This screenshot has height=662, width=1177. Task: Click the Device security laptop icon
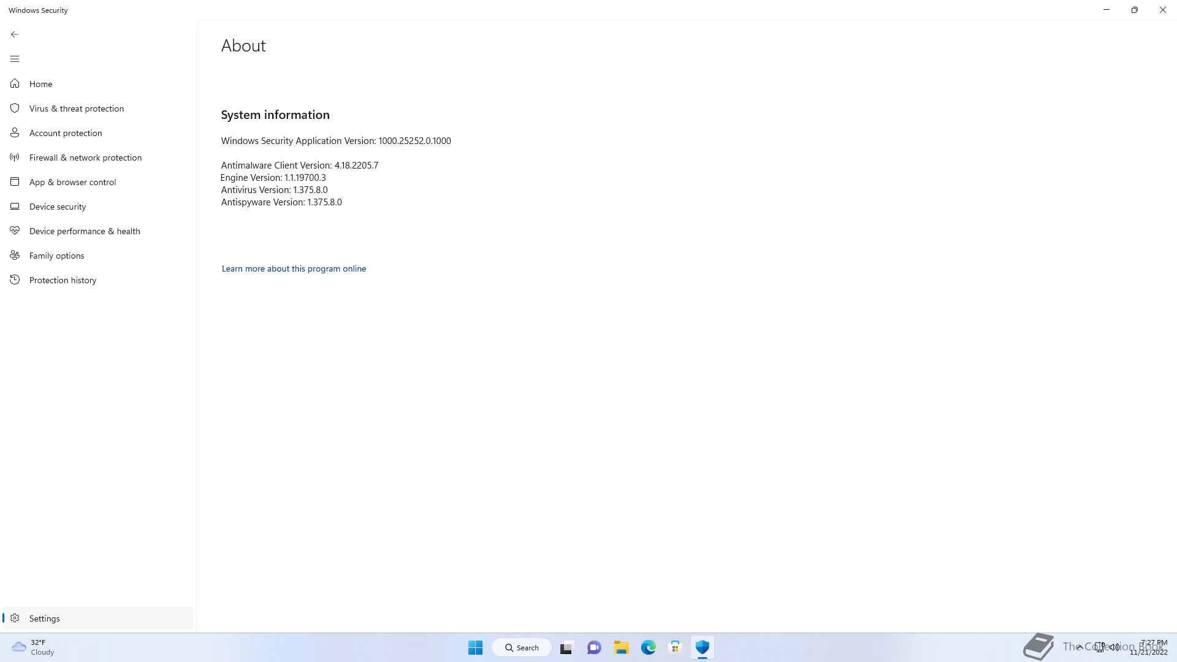15,206
